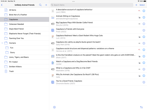Screen dimensions: 147x110
Task: Open link attachment of Mashable (2016) item
Action: pos(139,69)
